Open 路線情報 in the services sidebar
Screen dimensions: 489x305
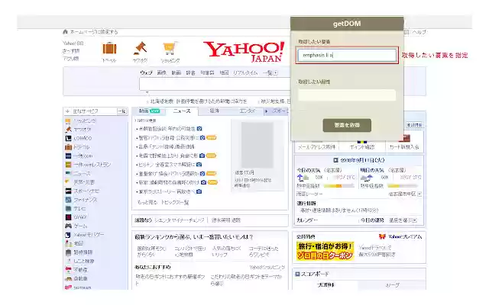(83, 252)
